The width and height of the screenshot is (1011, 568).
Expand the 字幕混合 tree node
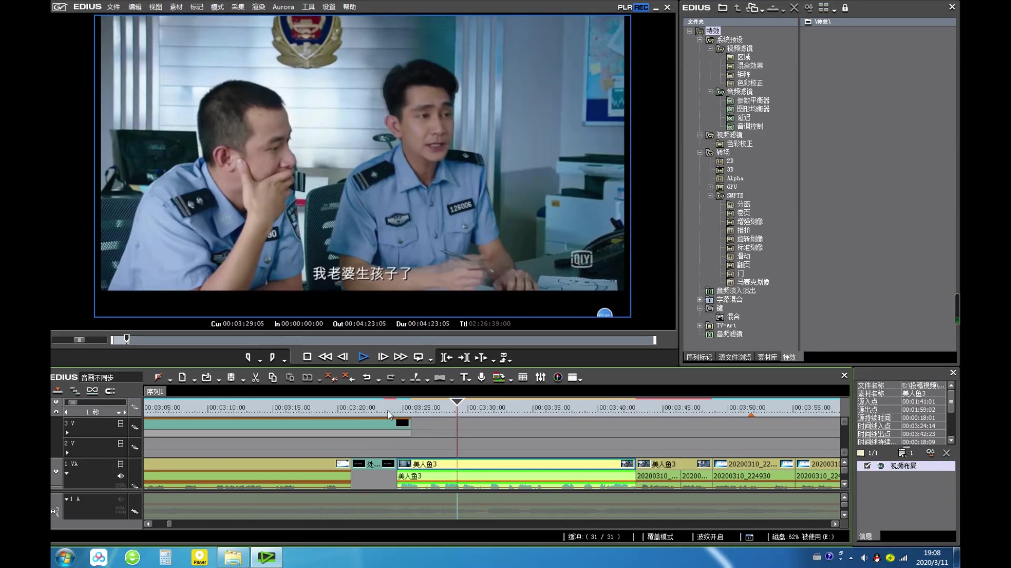click(699, 299)
